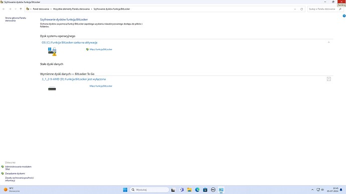Expand address bar history dropdown
Image resolution: width=346 pixels, height=194 pixels.
(295, 9)
